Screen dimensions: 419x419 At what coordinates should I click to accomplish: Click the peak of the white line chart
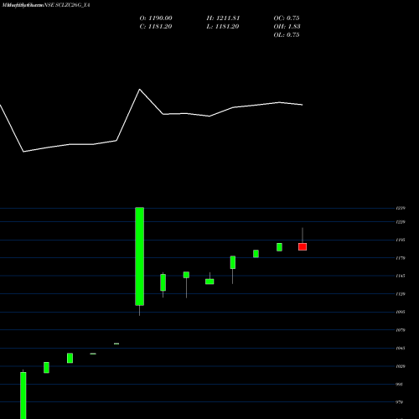pos(140,90)
